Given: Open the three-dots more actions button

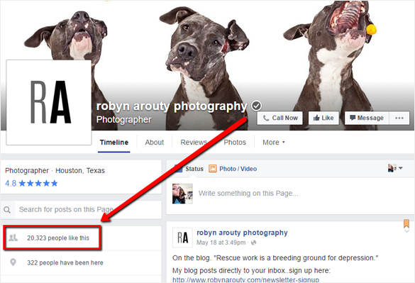Looking at the screenshot, I should 399,118.
